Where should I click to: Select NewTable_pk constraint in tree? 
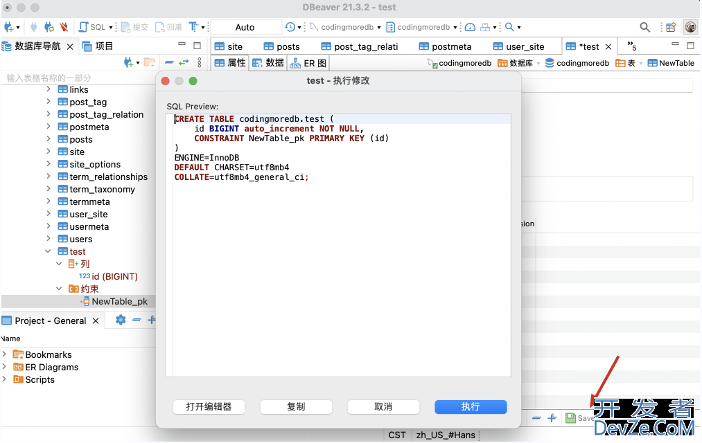[119, 301]
